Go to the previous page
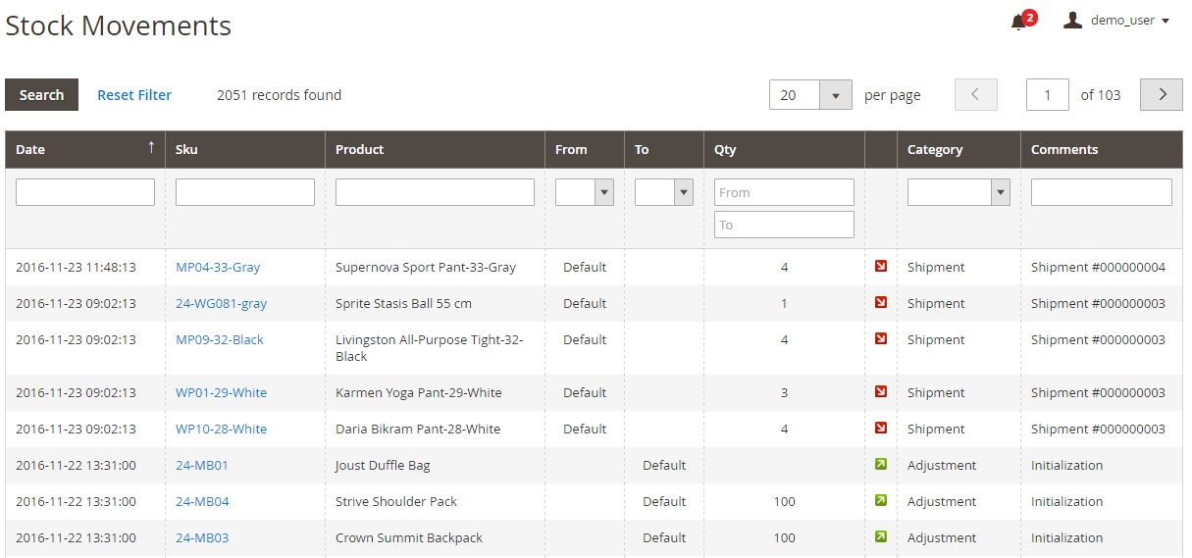 click(x=976, y=95)
